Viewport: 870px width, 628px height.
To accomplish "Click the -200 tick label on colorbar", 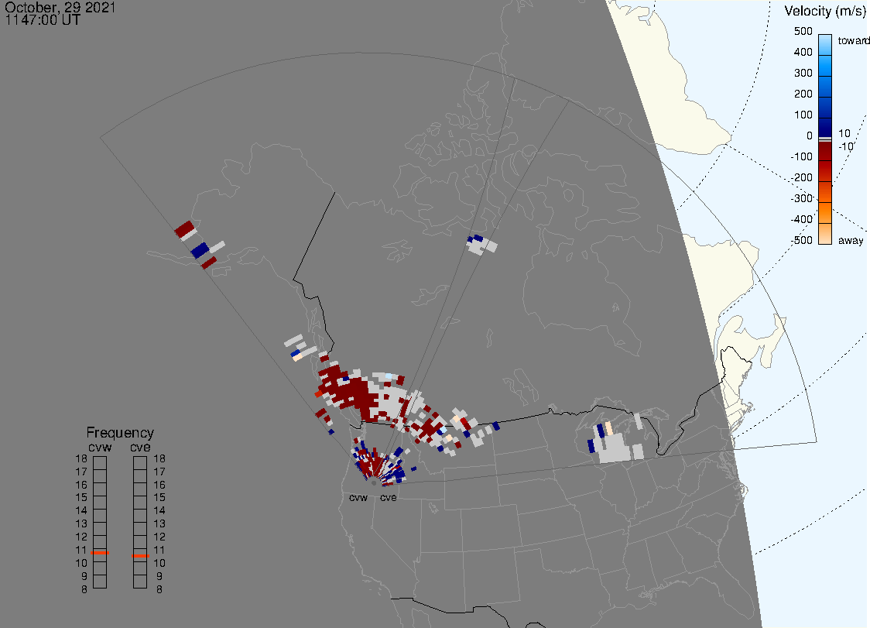I will [x=801, y=177].
